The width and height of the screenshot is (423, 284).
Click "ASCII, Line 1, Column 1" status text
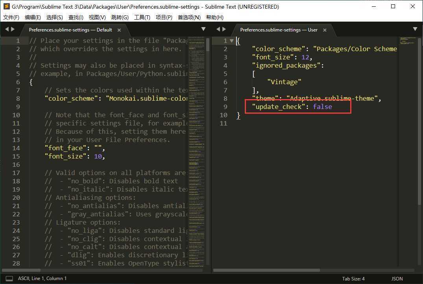(42, 278)
